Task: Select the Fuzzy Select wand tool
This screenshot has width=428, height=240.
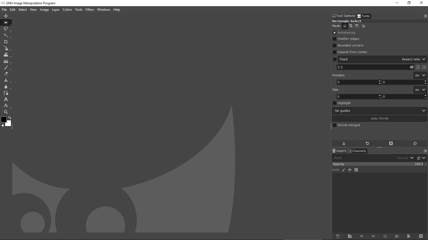Action: (6, 35)
